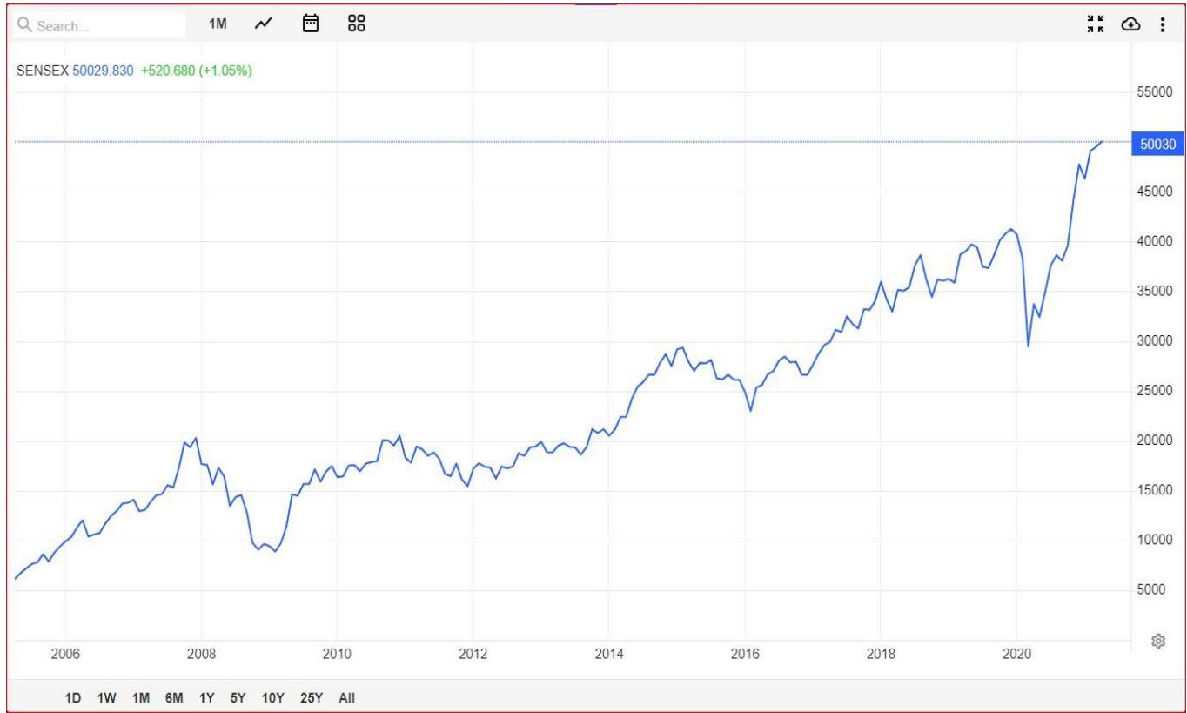Choose the 5Y time range
Viewport: 1187px width, 713px height.
(236, 697)
